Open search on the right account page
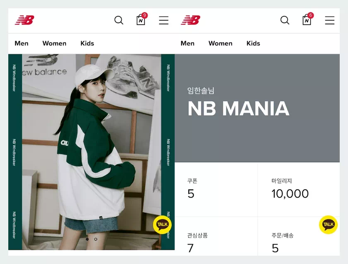Viewport: 348px width, 264px height. [x=285, y=20]
